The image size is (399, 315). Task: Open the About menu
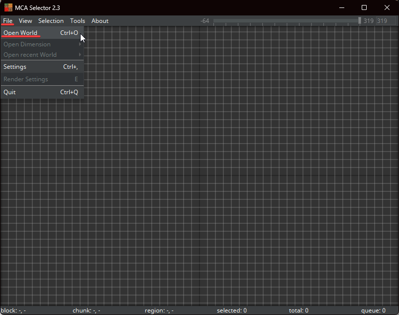pos(100,21)
